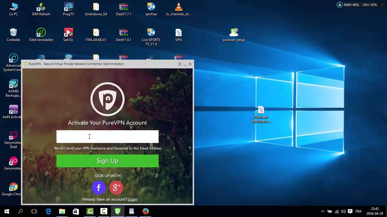Open the volume speaker tray icon
This screenshot has height=217, width=387.
pyautogui.click(x=343, y=211)
